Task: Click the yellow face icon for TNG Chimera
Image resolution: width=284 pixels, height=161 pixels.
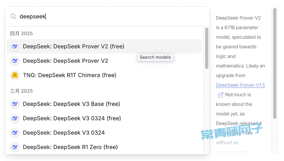Action: 15,75
